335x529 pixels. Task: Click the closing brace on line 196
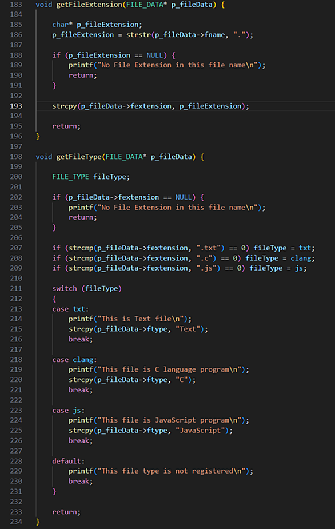(38, 136)
